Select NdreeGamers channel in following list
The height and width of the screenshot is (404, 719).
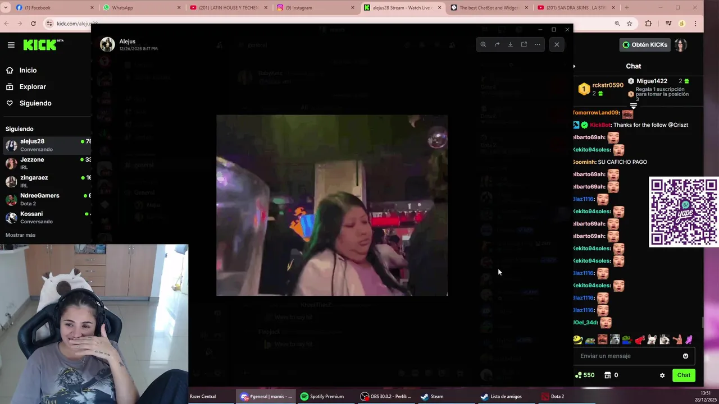47,199
